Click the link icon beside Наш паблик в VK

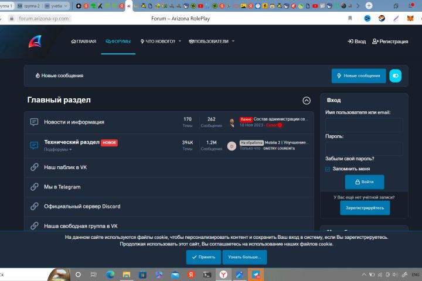point(34,167)
